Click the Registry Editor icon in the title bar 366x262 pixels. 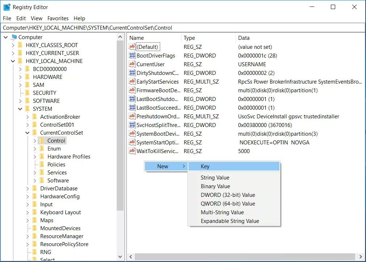(x=6, y=7)
